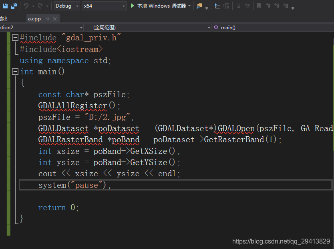Open the undo history dropdown arrow

(33, 6)
